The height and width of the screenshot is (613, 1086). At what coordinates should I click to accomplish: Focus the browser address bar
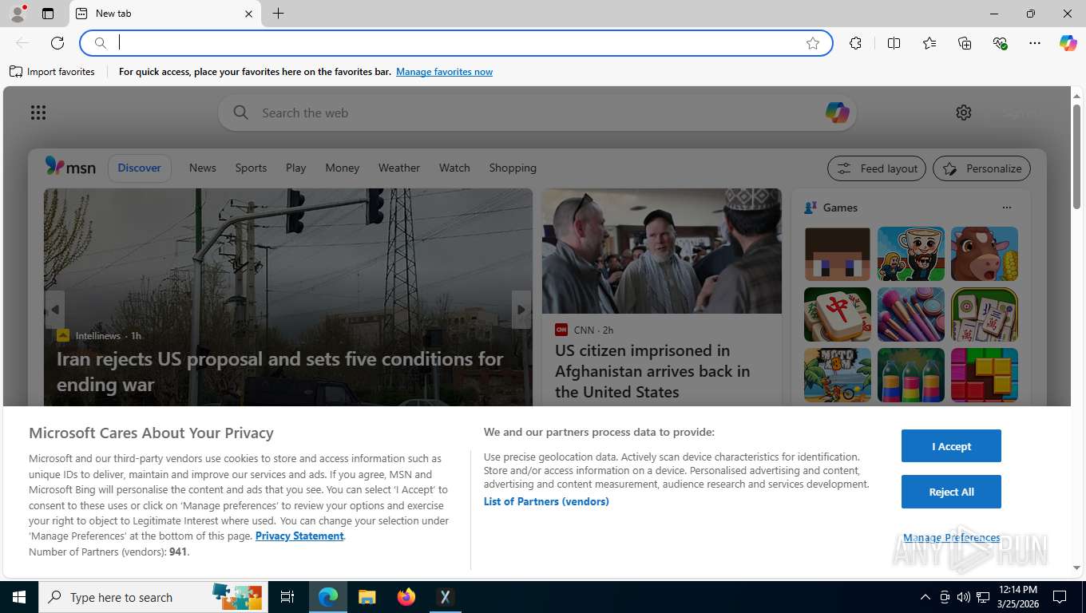click(x=455, y=43)
